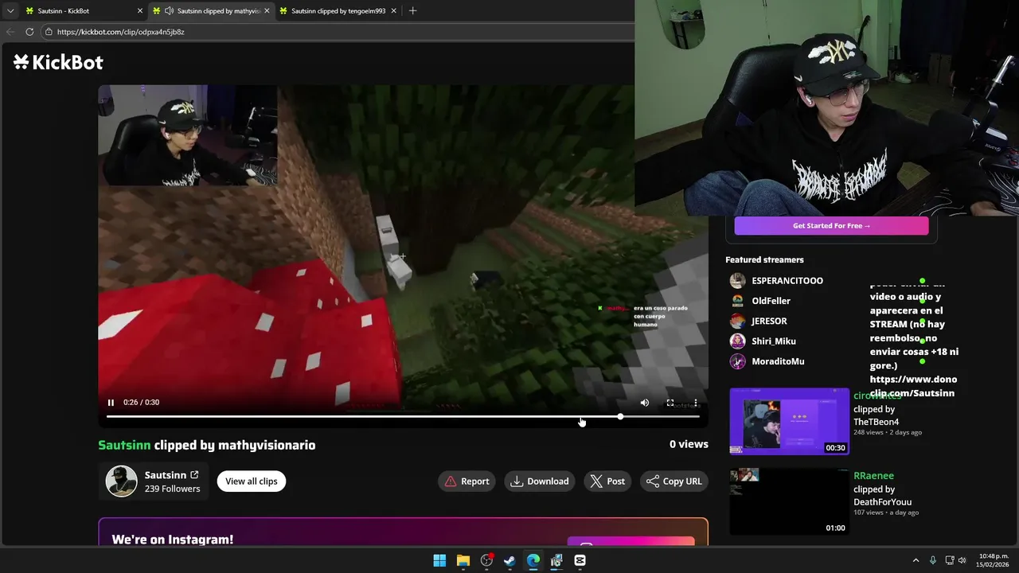Open the green Sautsinn name in the clip title
The width and height of the screenshot is (1019, 573).
pos(124,445)
